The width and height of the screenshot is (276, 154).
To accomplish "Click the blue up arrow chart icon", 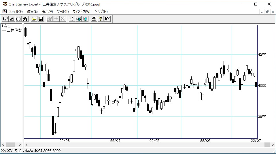I will tap(85, 19).
